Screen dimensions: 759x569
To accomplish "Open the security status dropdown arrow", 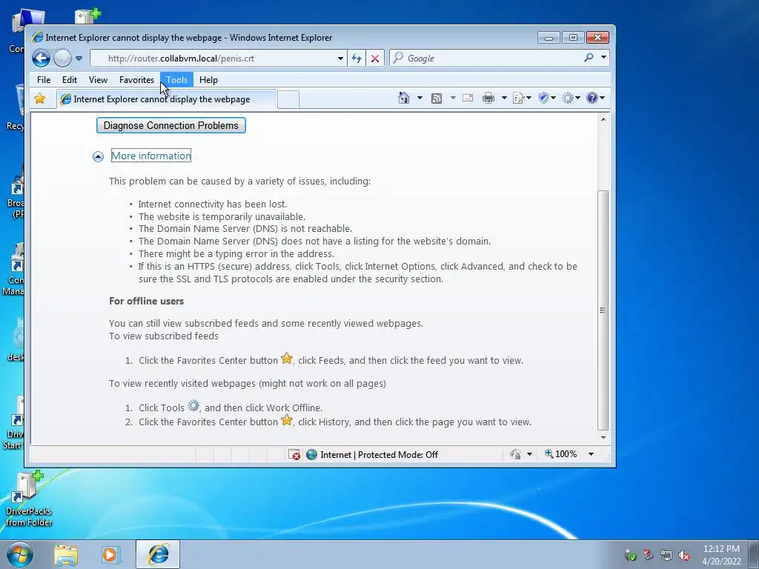I will (x=529, y=454).
